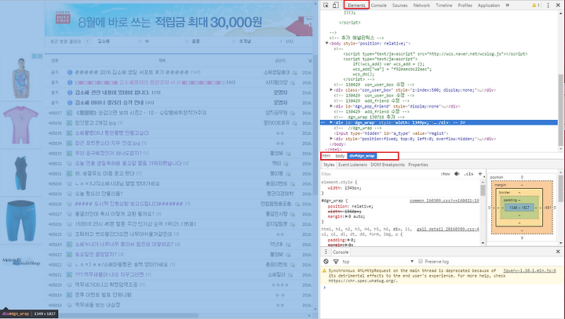Click the body breadcrumb

tap(340, 156)
